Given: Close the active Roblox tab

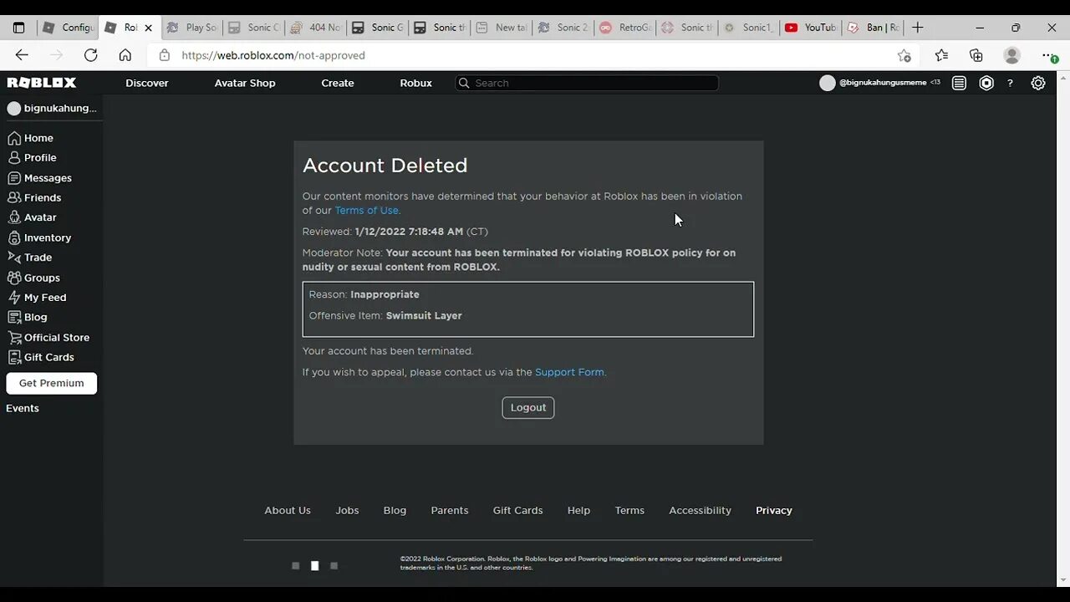Looking at the screenshot, I should click(149, 28).
